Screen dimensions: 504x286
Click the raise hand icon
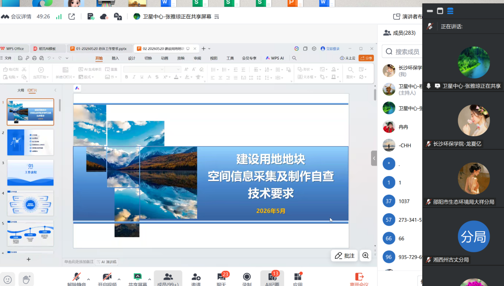tap(26, 280)
